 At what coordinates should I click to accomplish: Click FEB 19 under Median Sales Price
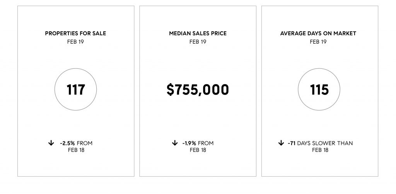coord(198,41)
